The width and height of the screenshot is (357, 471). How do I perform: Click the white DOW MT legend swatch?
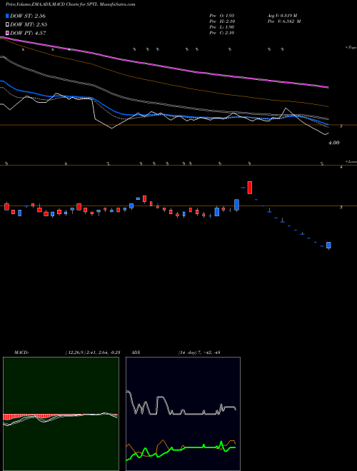coord(7,24)
